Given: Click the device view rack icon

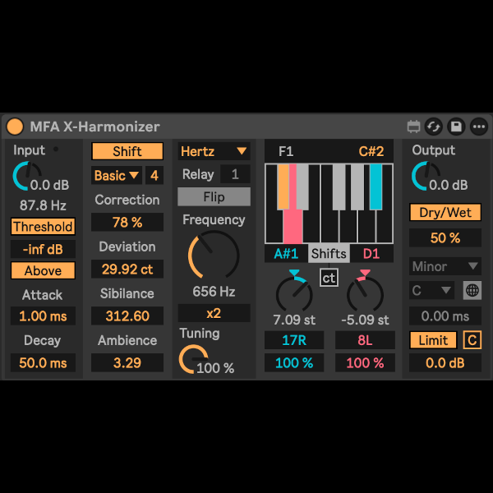Looking at the screenshot, I should pyautogui.click(x=413, y=127).
